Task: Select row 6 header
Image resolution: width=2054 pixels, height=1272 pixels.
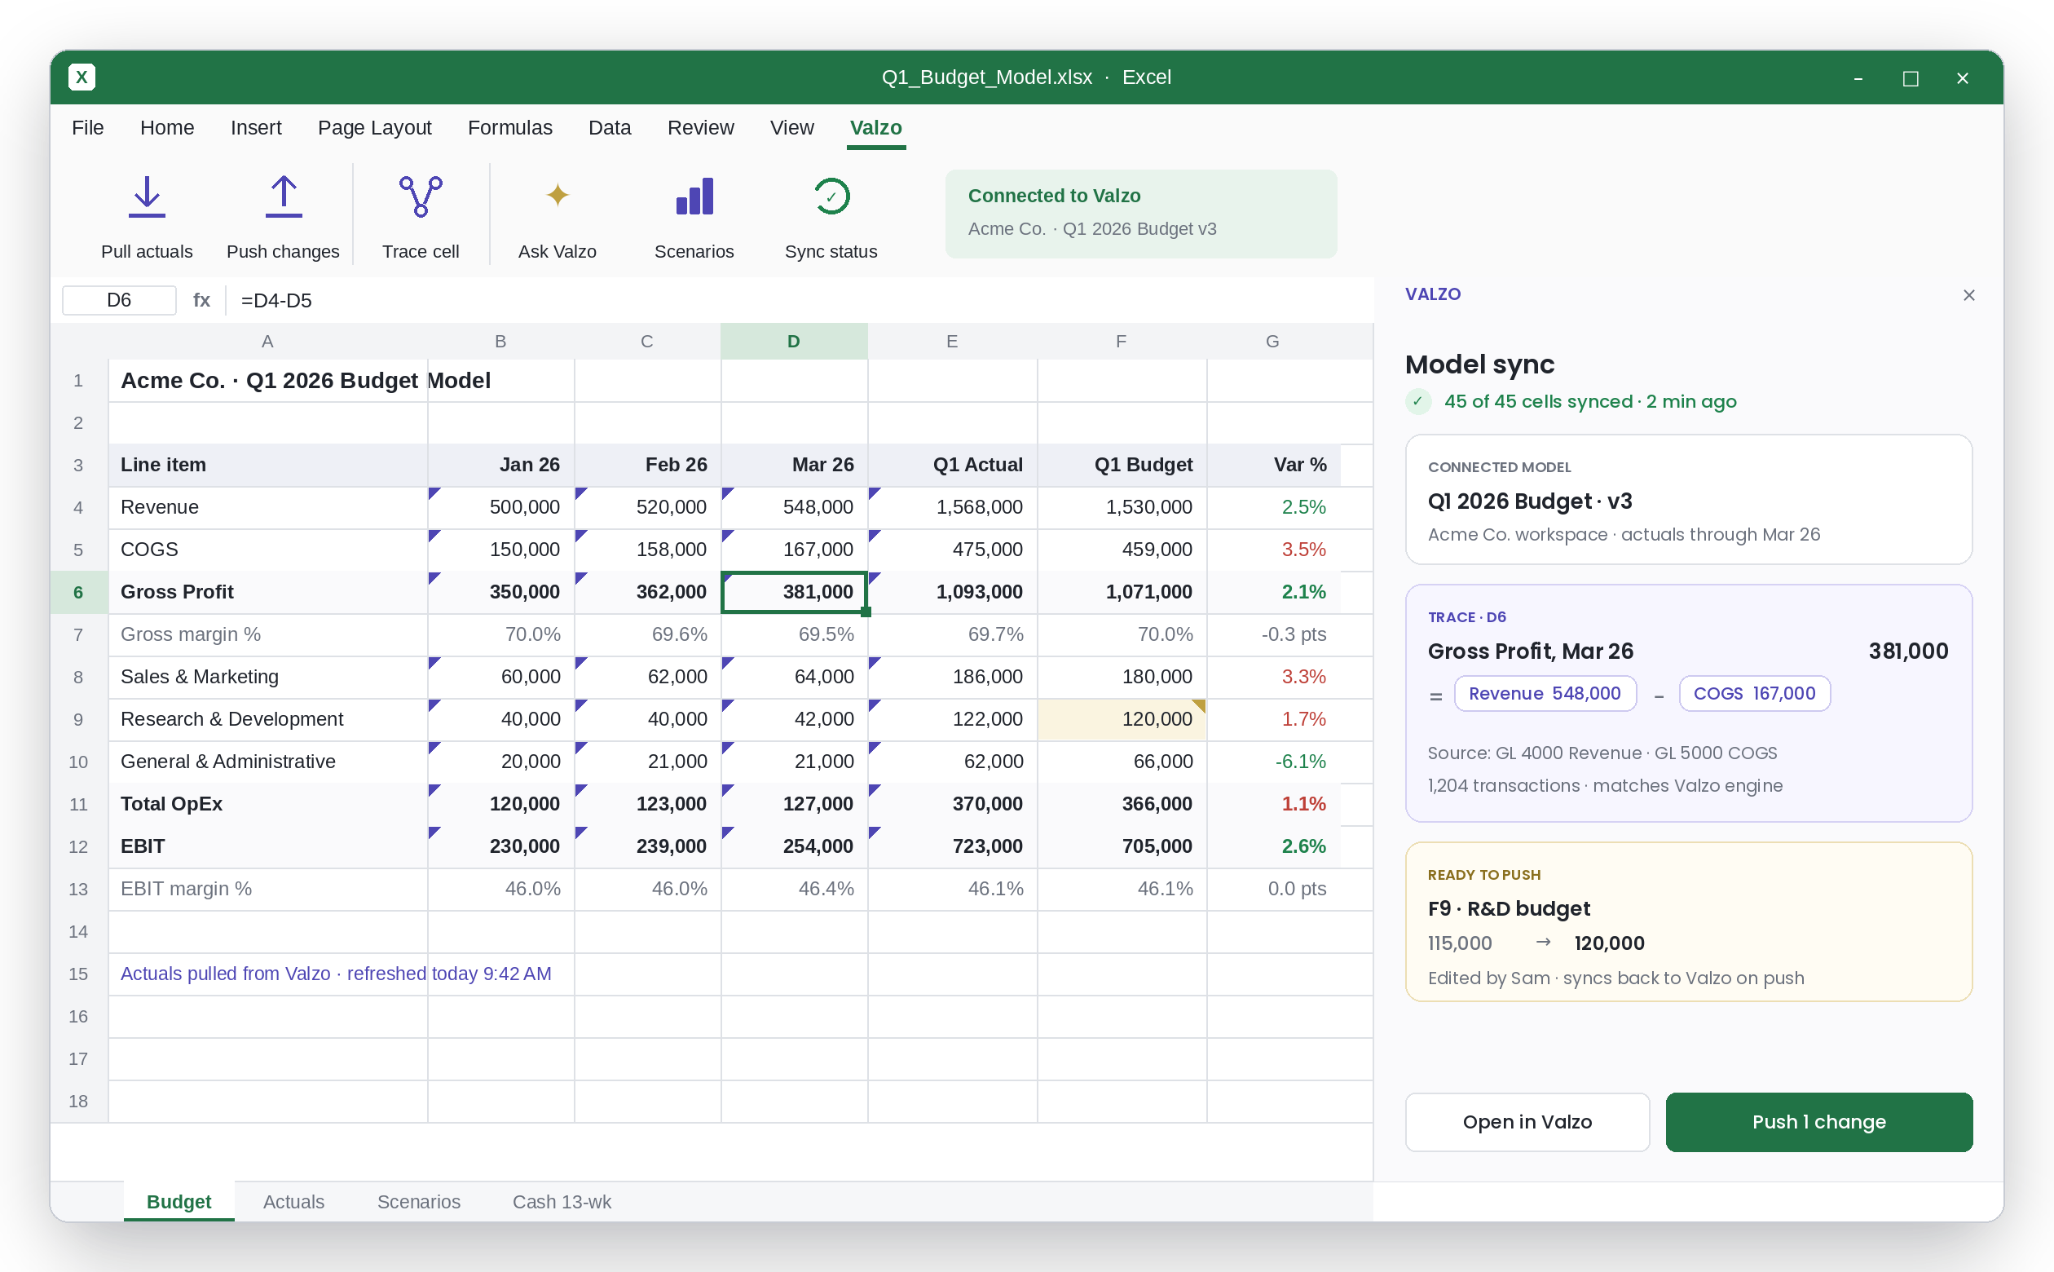Action: coord(78,592)
